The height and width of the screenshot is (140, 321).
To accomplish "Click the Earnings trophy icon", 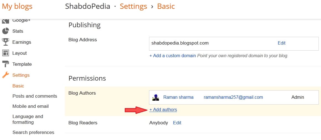I will (x=6, y=42).
